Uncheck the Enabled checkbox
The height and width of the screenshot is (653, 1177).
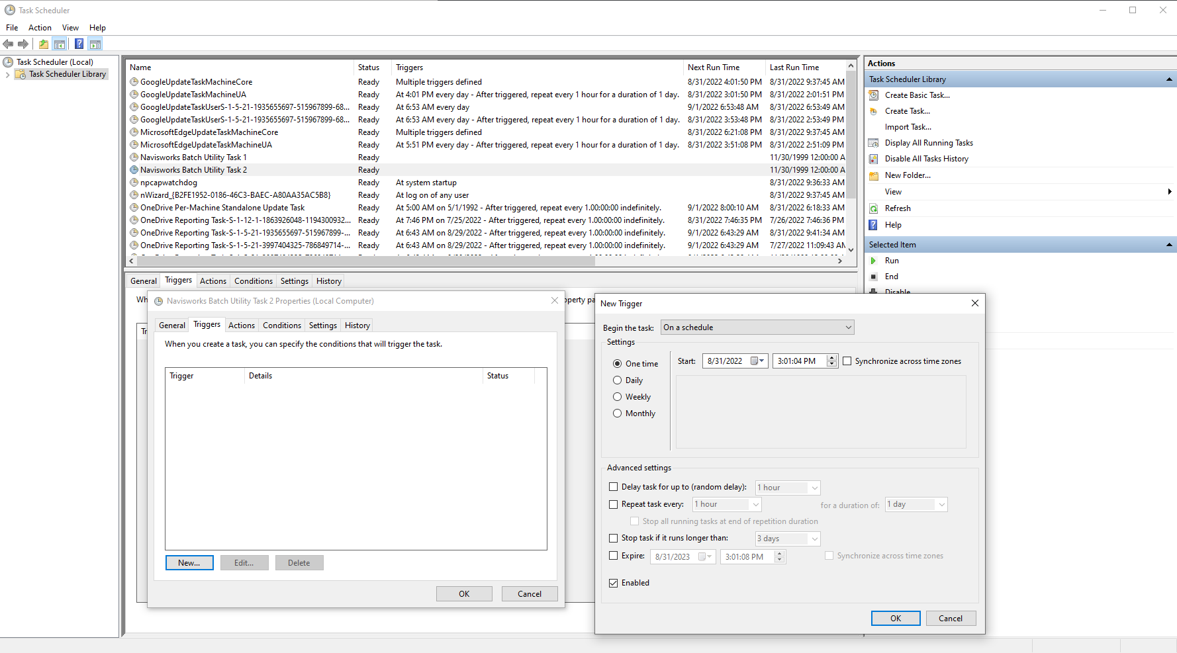(613, 583)
